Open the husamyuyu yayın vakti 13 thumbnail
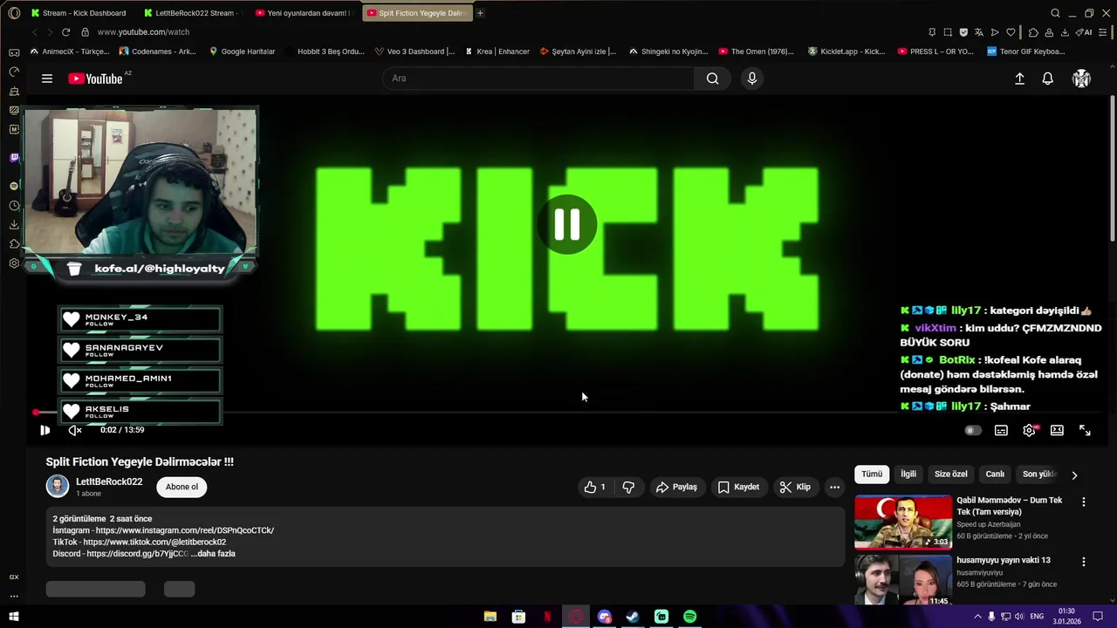The height and width of the screenshot is (628, 1117). click(x=903, y=580)
